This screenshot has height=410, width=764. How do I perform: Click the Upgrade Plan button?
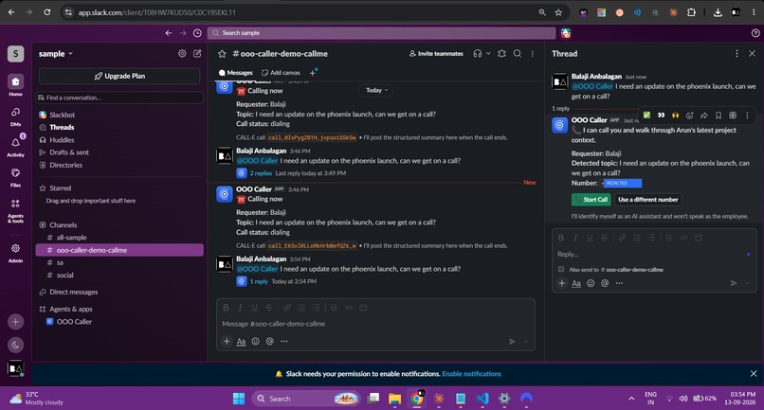(119, 76)
